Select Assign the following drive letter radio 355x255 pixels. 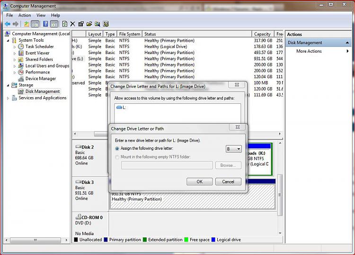[117, 148]
